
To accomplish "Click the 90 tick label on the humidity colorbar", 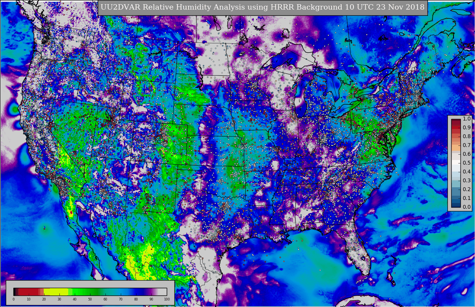I will pyautogui.click(x=151, y=299).
